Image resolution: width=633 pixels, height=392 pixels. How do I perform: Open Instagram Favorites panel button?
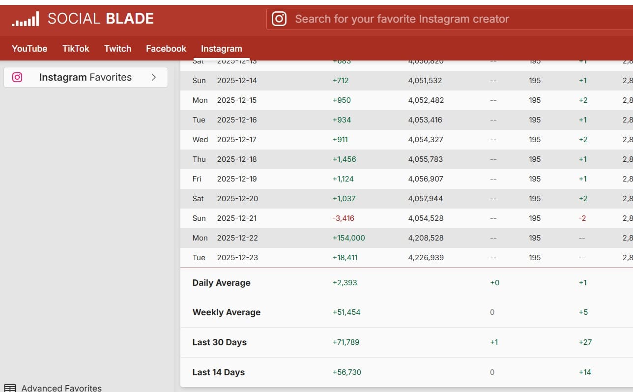point(86,77)
